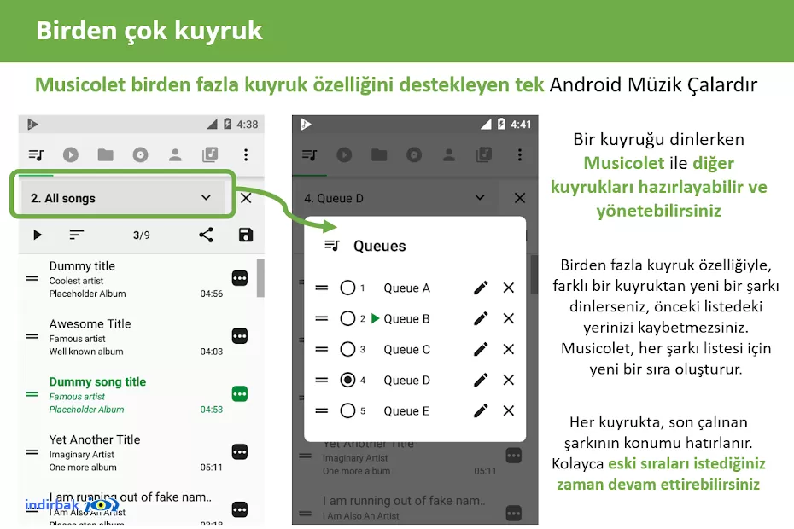Click the 'Queue B' label
This screenshot has width=794, height=529.
pos(406,319)
